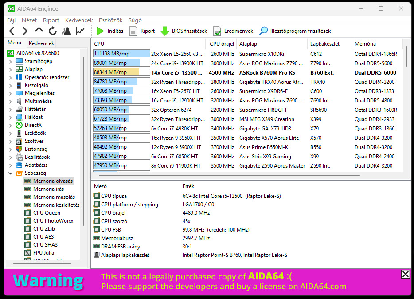Expand the Operációs rendszer node
This screenshot has height=299, width=414.
coord(10,77)
